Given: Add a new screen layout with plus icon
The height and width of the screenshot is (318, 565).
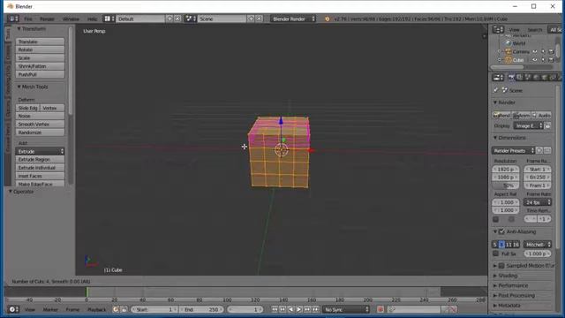Looking at the screenshot, I should pos(169,19).
